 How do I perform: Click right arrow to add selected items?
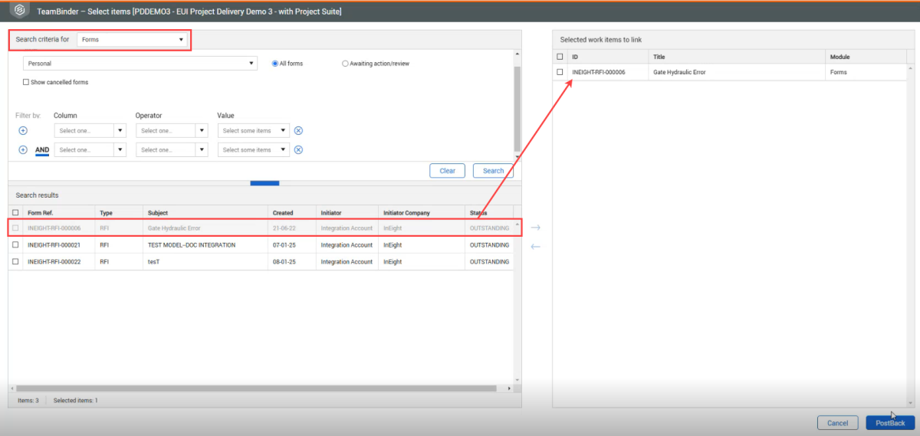point(535,228)
